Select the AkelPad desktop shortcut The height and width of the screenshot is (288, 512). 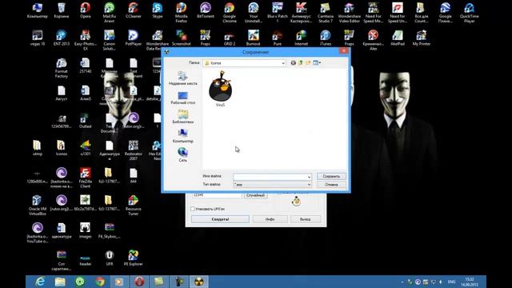(398, 38)
